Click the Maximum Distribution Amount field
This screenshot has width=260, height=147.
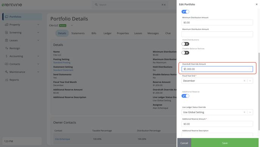coord(217,34)
